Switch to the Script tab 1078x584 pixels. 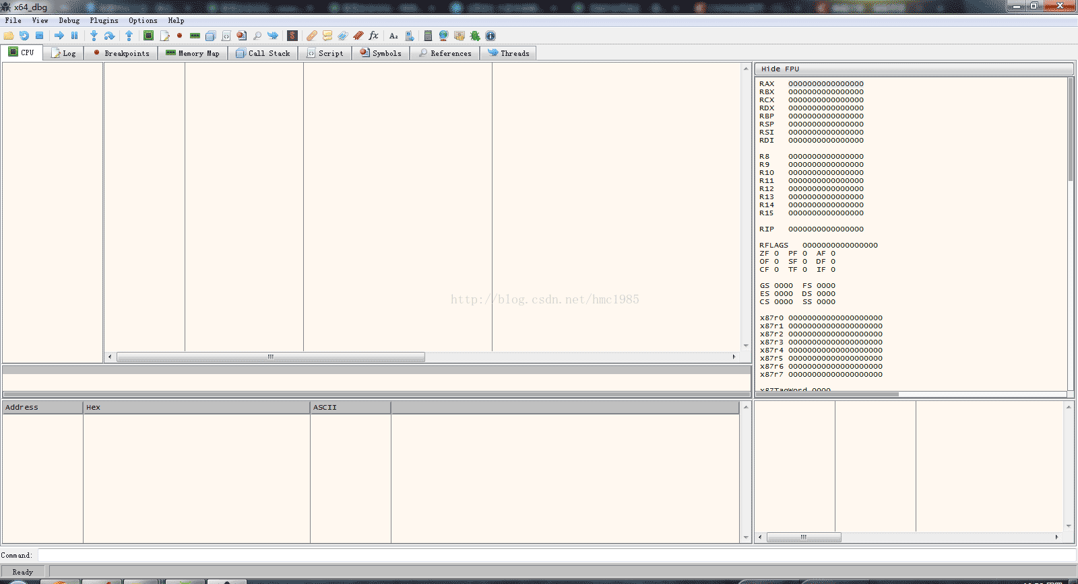325,53
